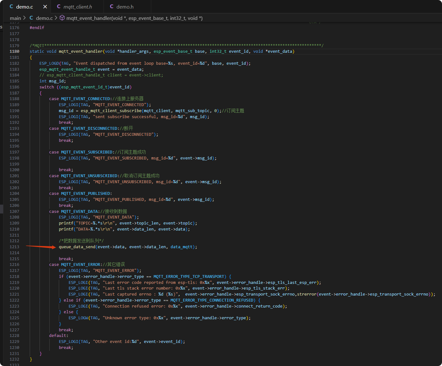Open the mqtt_event_handler symbol breadcrumb

pos(134,18)
